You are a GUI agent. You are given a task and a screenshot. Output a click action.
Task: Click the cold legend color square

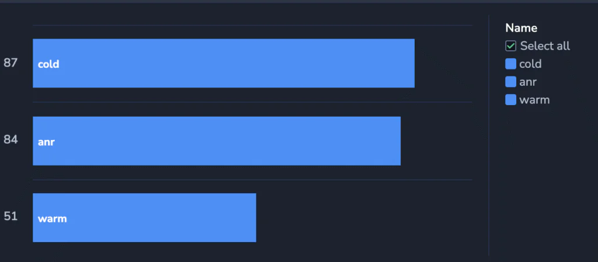510,64
